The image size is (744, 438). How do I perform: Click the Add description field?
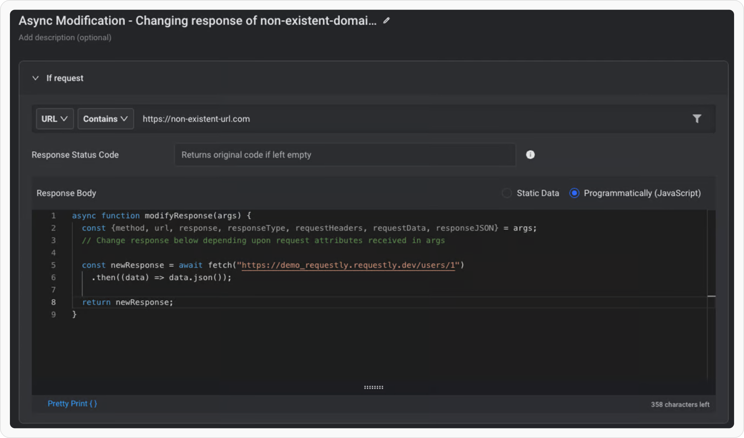pos(65,37)
